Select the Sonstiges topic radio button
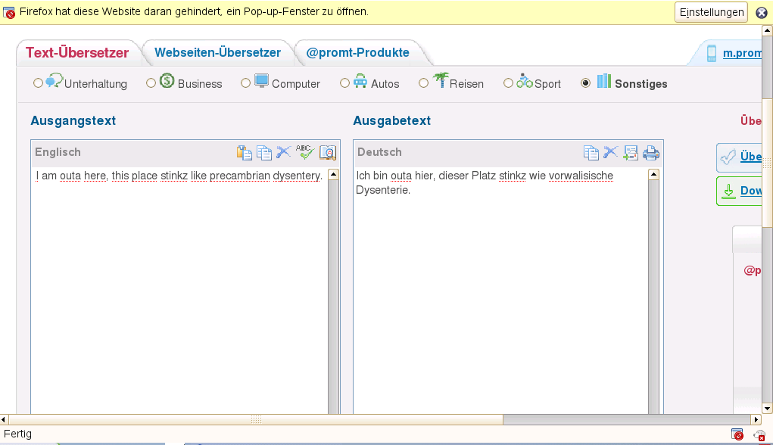Screen dimensions: 773x445 (x=586, y=82)
